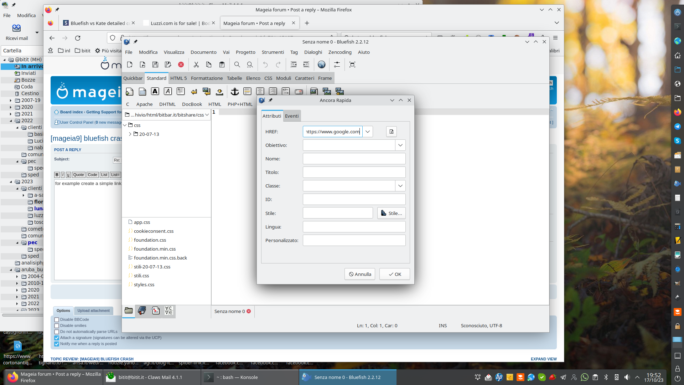Image resolution: width=684 pixels, height=385 pixels.
Task: Click the Firefox reload page icon
Action: (x=78, y=38)
